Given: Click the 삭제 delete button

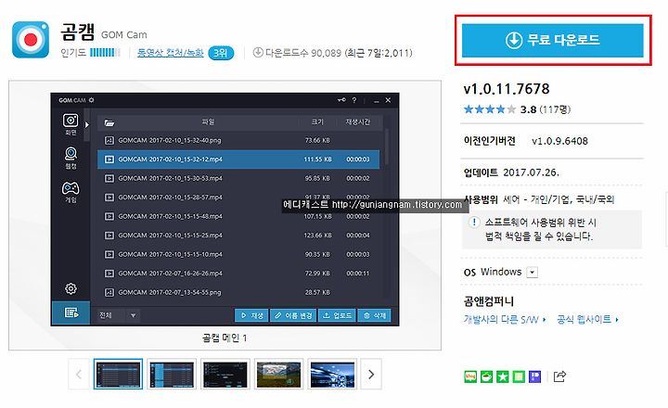Looking at the screenshot, I should 375,315.
